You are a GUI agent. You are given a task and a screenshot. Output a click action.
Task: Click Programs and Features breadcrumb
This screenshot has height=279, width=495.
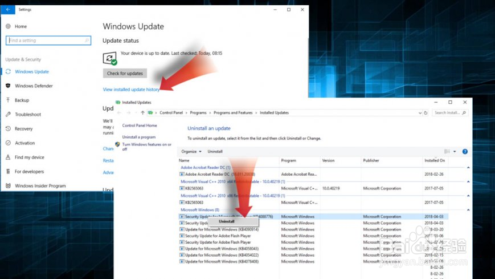[233, 112]
